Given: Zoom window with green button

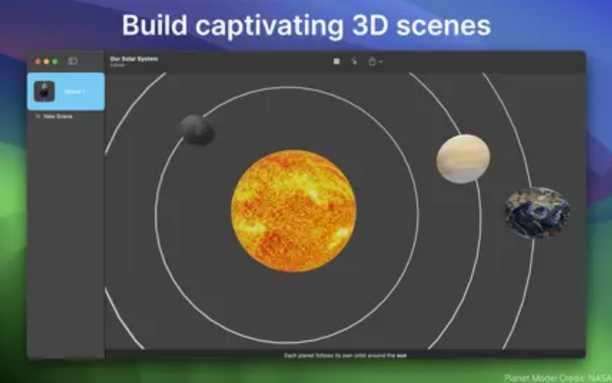Looking at the screenshot, I should 55,62.
